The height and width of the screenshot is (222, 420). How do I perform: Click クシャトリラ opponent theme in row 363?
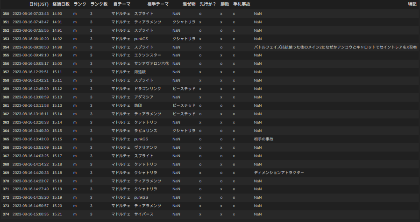tap(146, 122)
